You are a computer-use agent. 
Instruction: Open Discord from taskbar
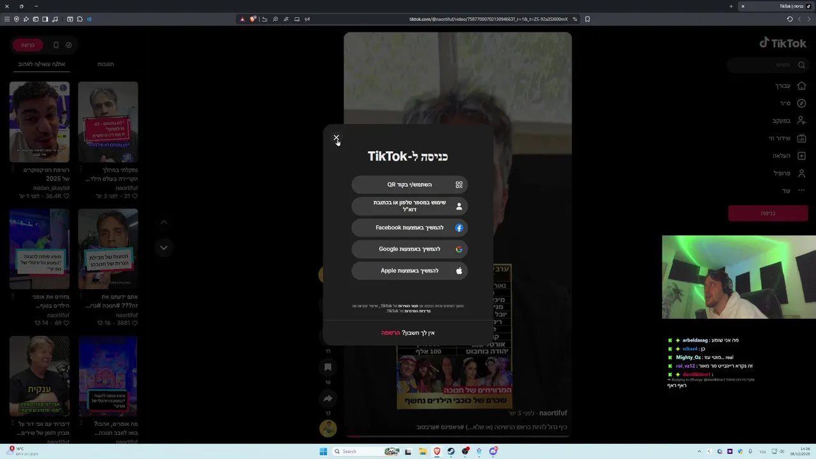(x=493, y=451)
